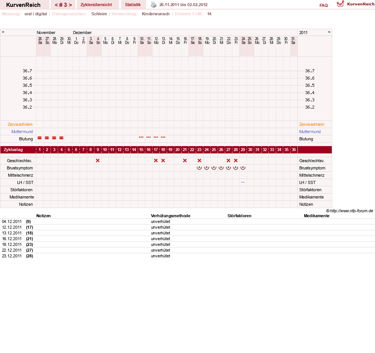The image size is (375, 353).
Task: Click breast symptom icon on day 27
Action: [228, 168]
